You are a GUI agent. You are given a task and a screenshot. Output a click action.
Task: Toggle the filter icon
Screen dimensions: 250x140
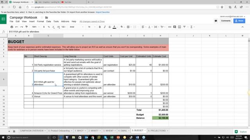[x=184, y=27]
